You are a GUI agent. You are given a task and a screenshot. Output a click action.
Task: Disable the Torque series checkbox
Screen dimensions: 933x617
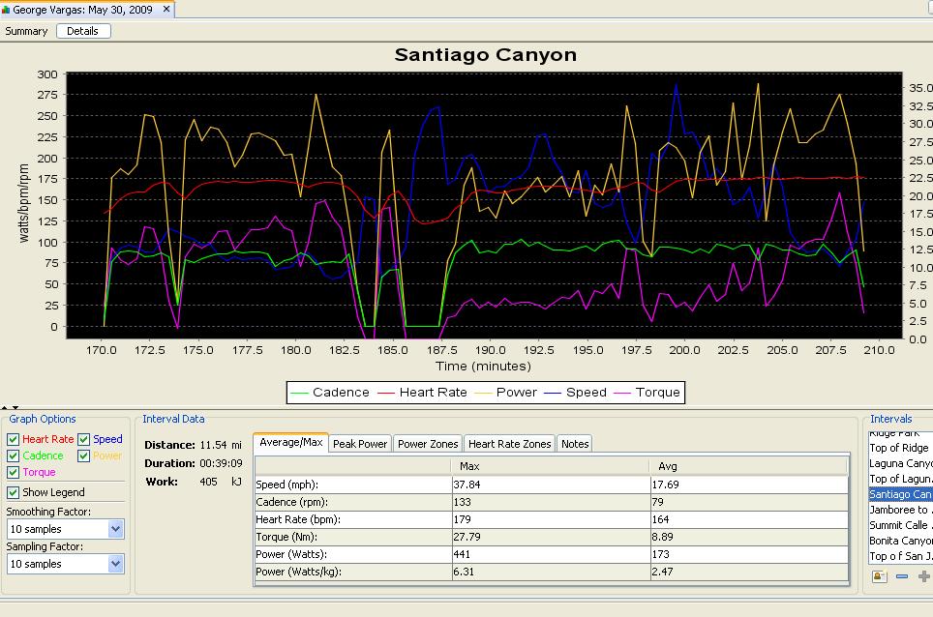pyautogui.click(x=13, y=472)
